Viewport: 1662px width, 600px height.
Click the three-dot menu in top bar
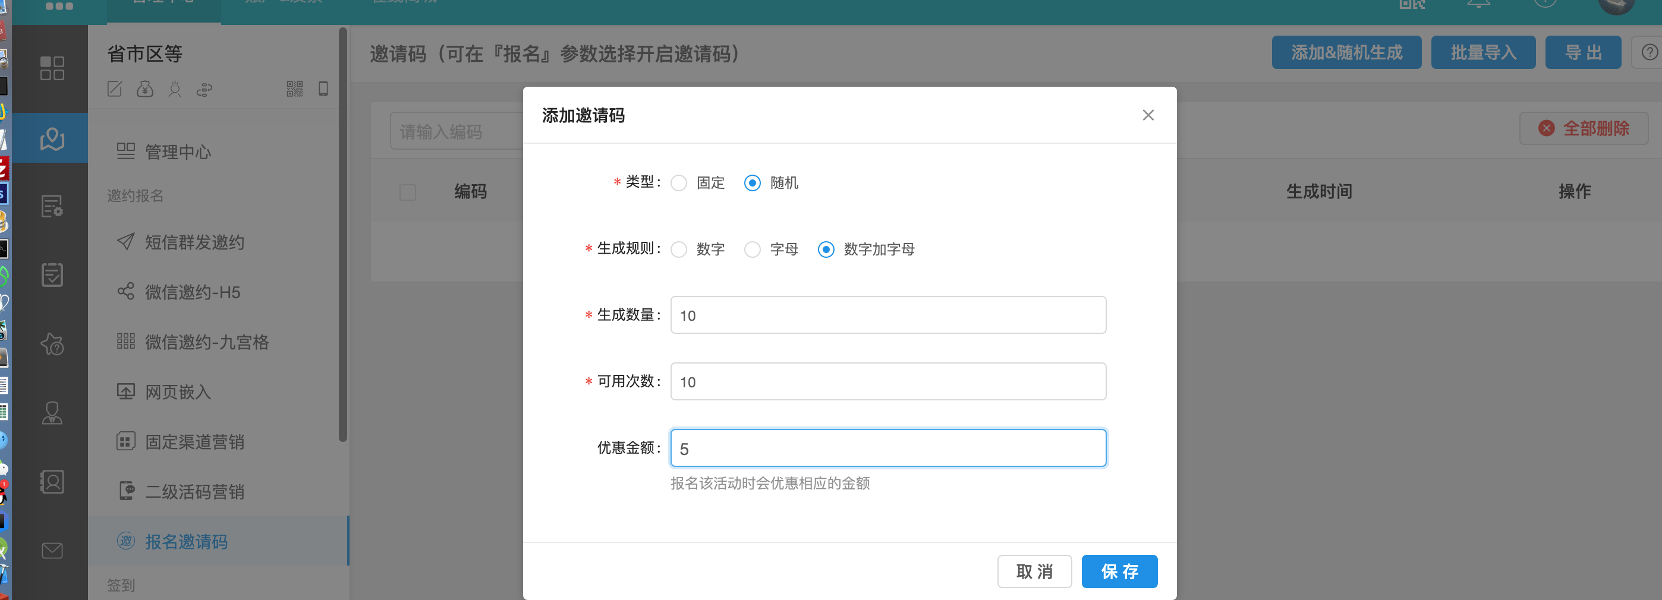pyautogui.click(x=59, y=7)
